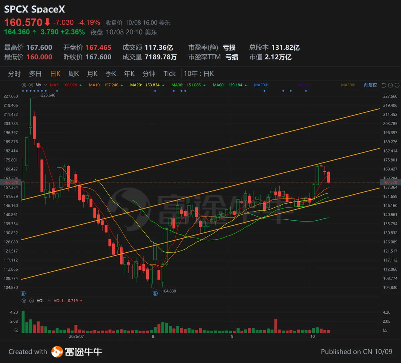Open the 10年 : 日K range selector
The width and height of the screenshot is (401, 363).
point(199,74)
